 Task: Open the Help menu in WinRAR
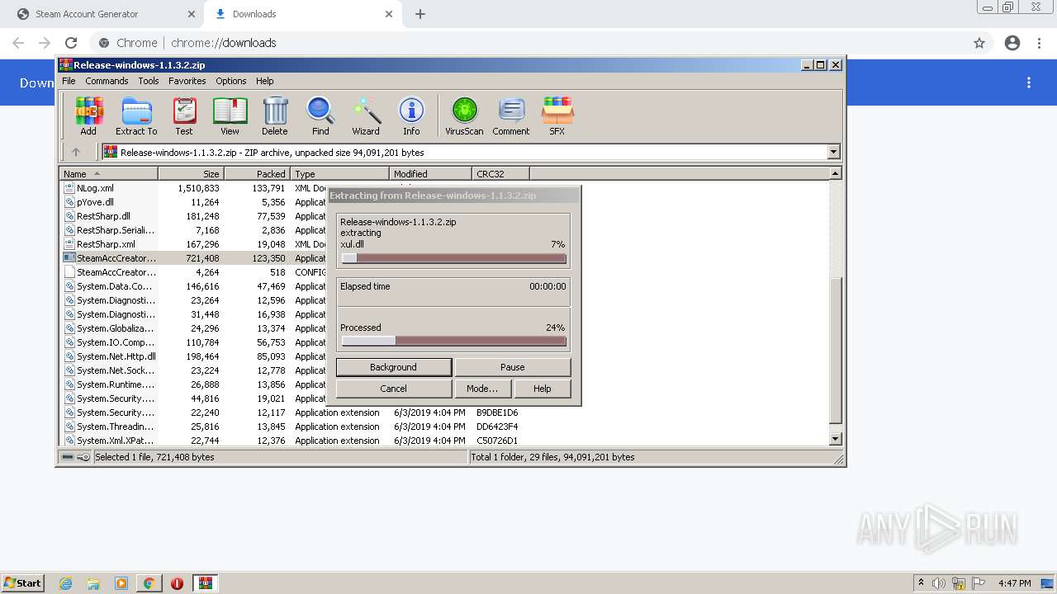(x=265, y=81)
